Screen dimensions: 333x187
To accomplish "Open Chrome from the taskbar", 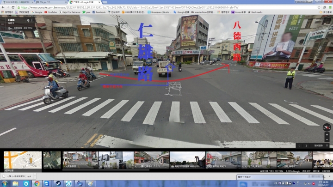I will click(x=37, y=184).
